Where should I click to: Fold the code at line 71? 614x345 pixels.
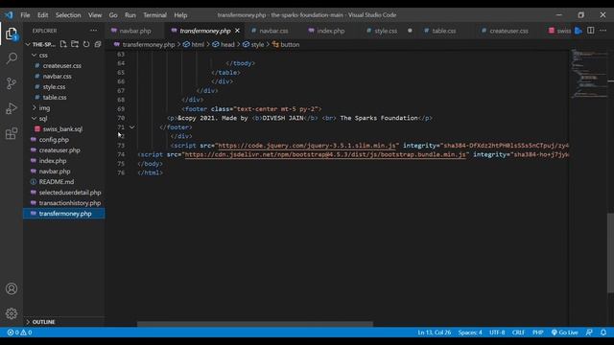[132, 127]
